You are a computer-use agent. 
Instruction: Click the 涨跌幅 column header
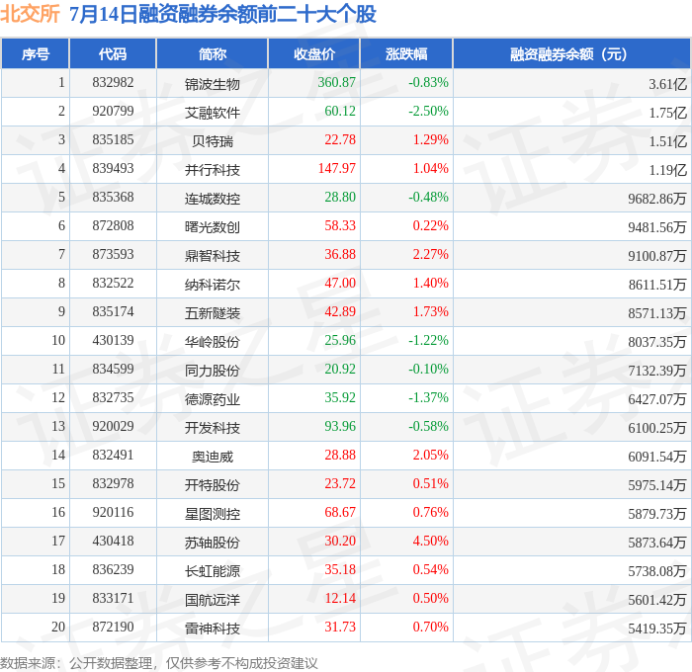[x=406, y=54]
